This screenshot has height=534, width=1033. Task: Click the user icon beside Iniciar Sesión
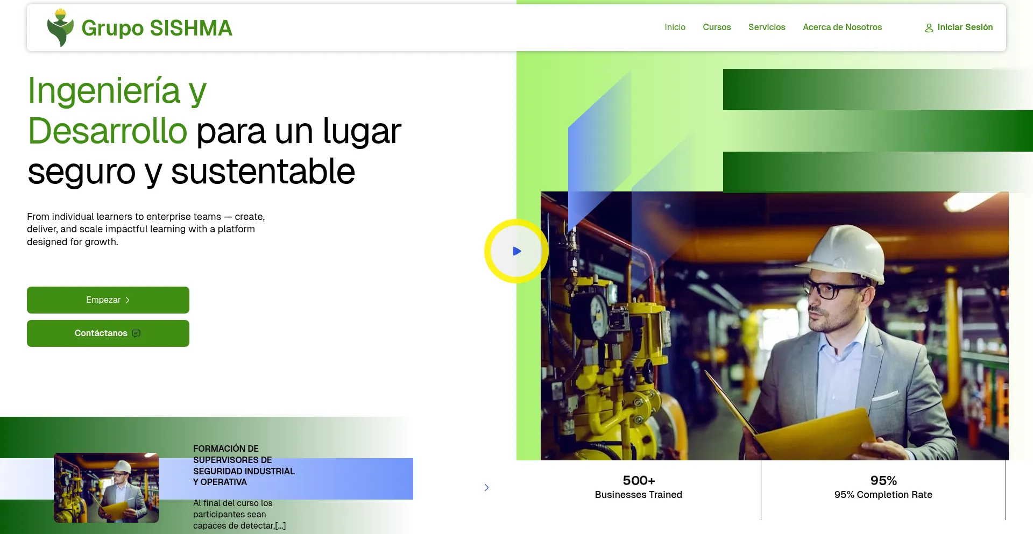point(929,28)
